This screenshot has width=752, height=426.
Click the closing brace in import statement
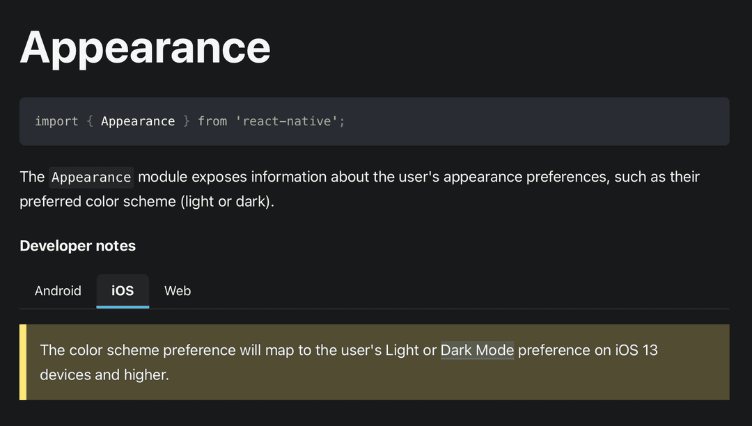186,122
